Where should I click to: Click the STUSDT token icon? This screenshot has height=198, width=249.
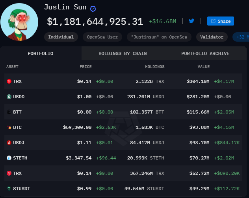tap(9, 189)
